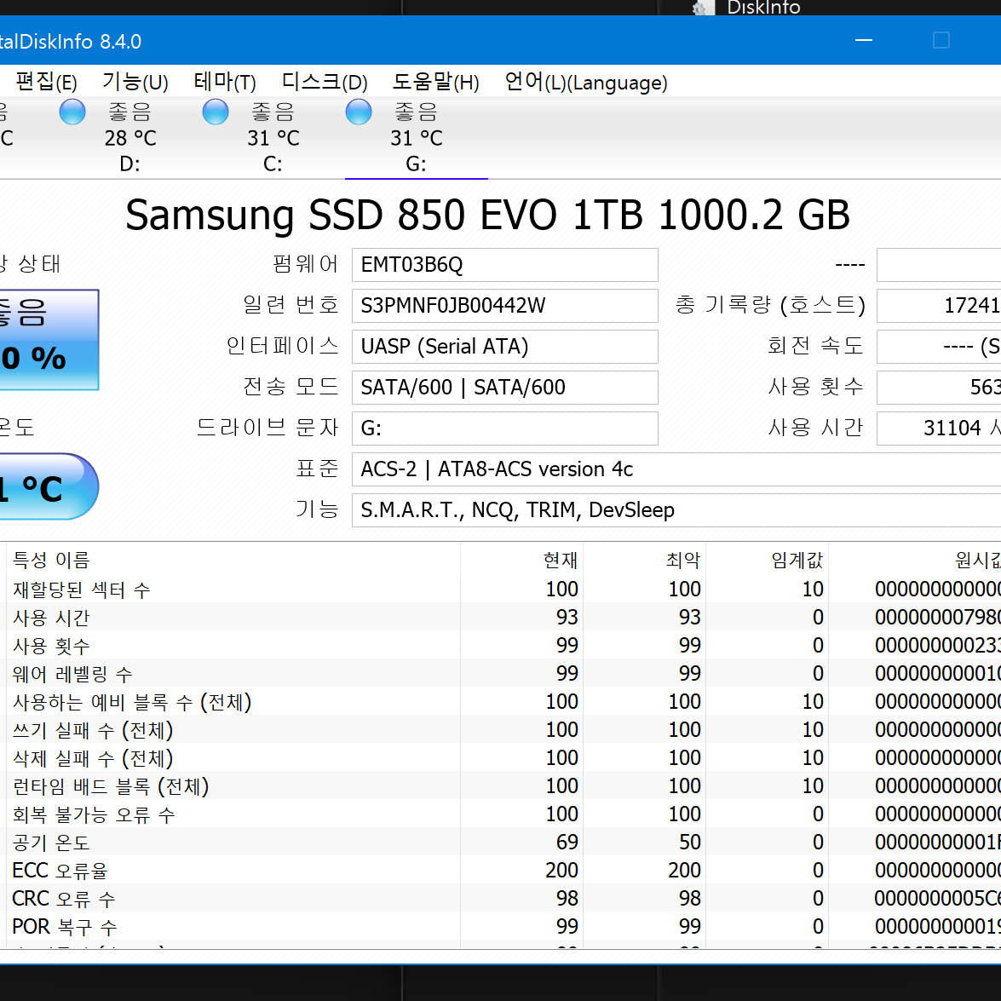
Task: Click the interface field UASP (Serial ATA)
Action: [505, 347]
